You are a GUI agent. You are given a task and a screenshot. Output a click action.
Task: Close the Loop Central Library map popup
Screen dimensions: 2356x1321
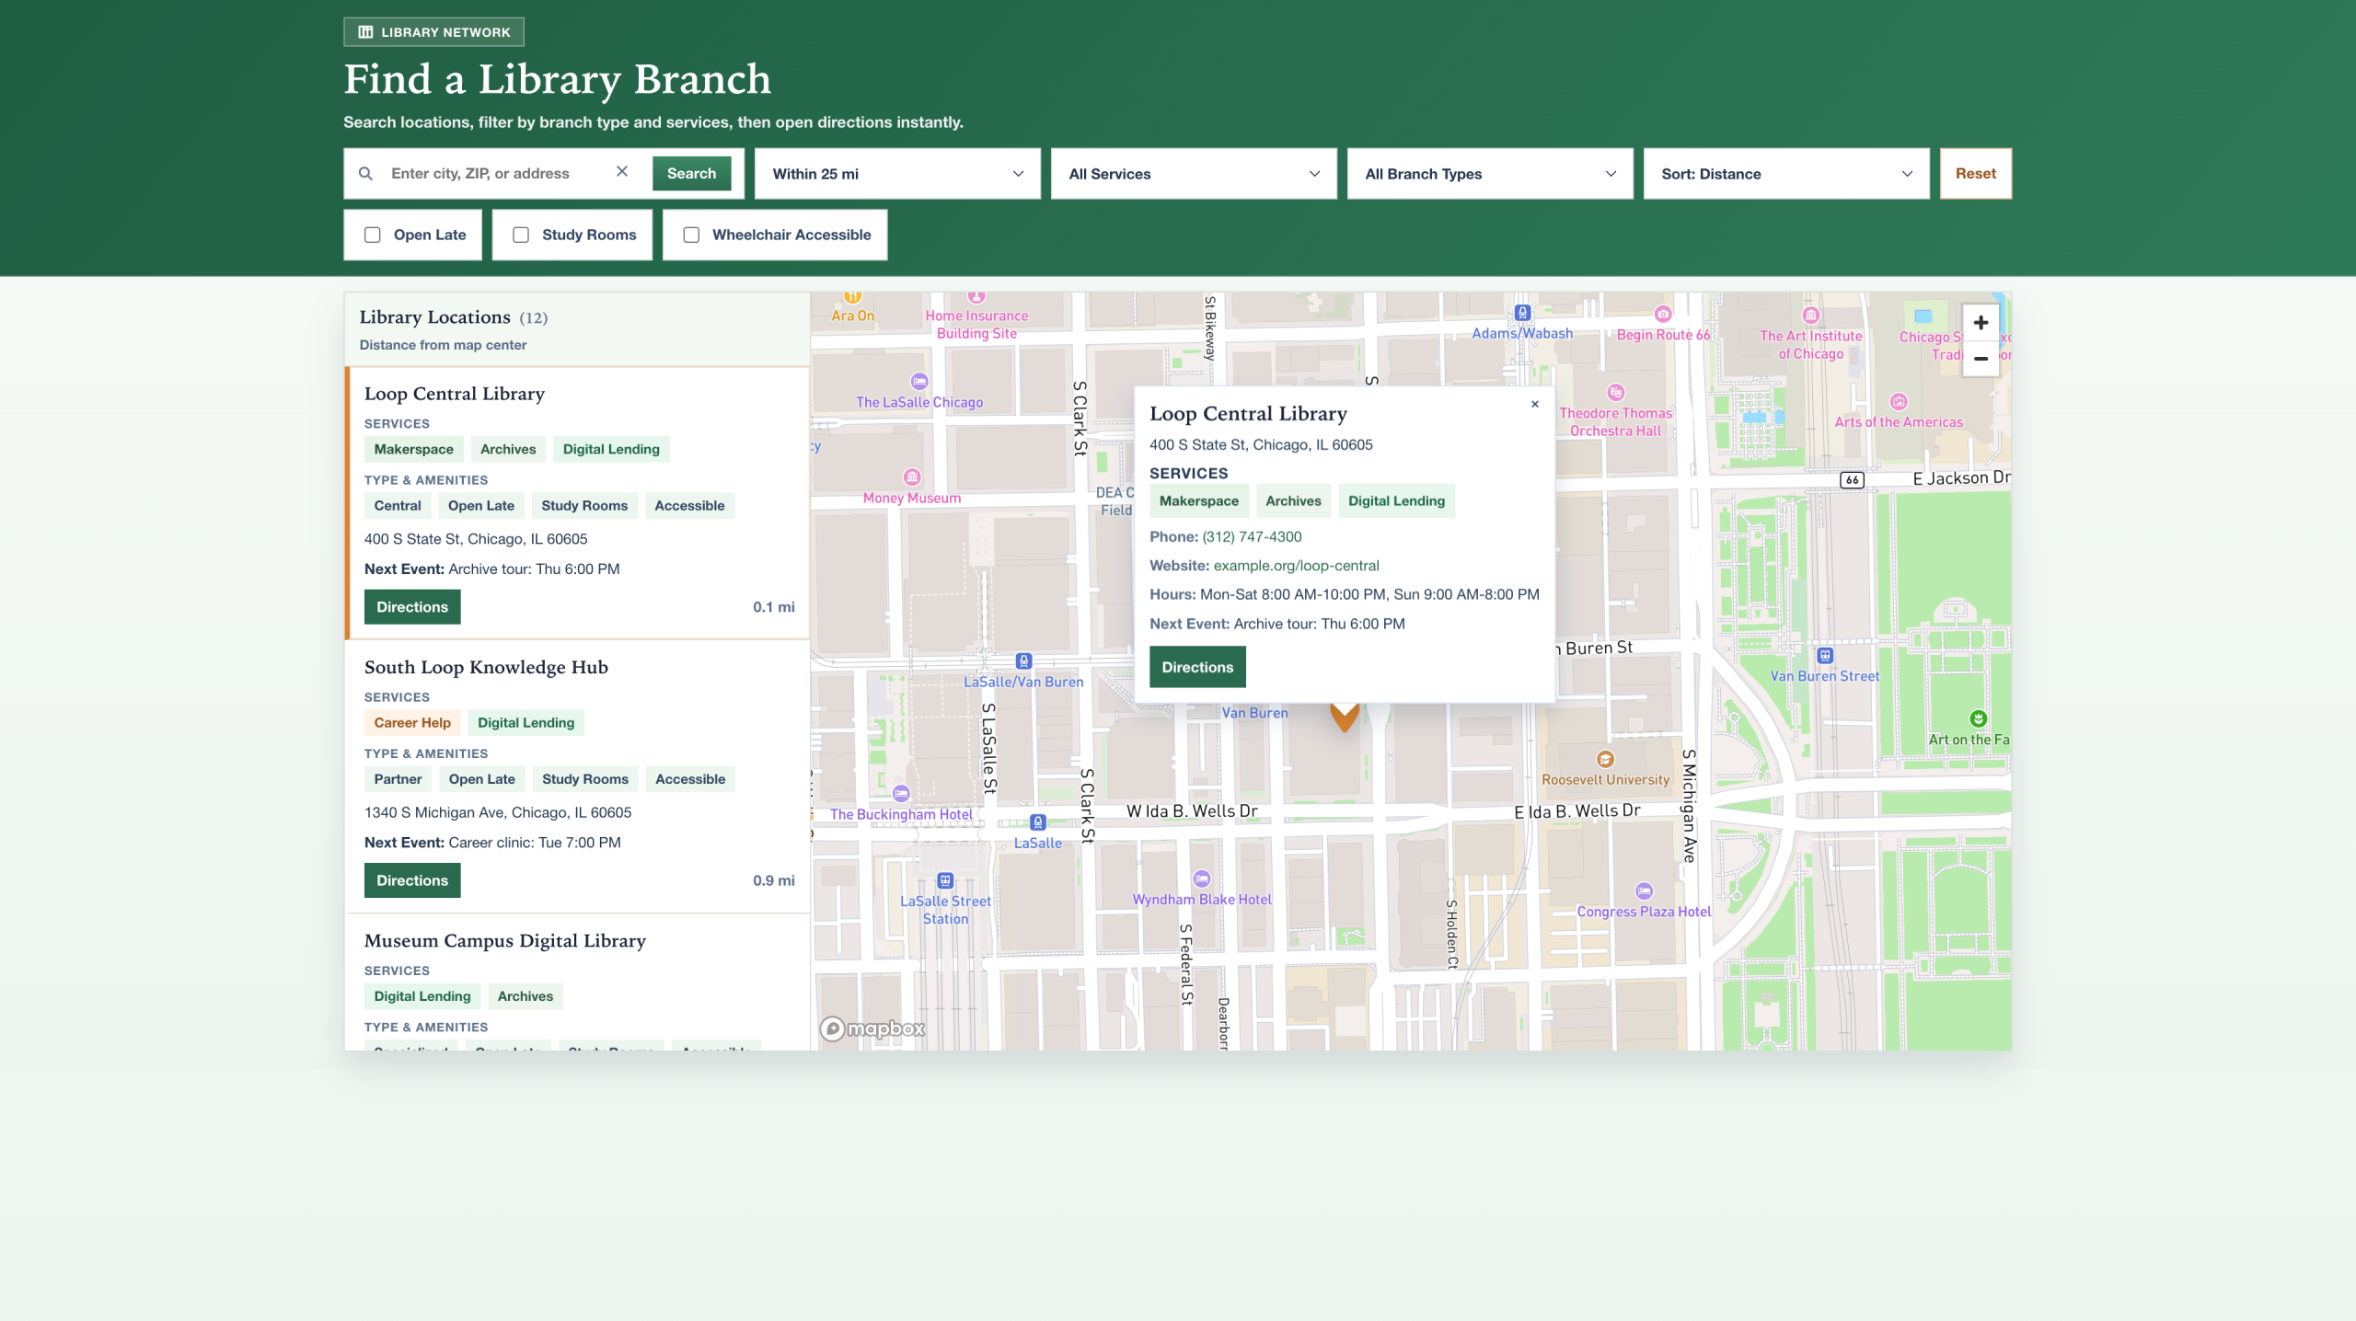[x=1535, y=404]
